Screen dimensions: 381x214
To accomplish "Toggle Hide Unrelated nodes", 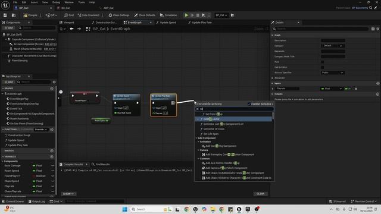I will (89, 15).
